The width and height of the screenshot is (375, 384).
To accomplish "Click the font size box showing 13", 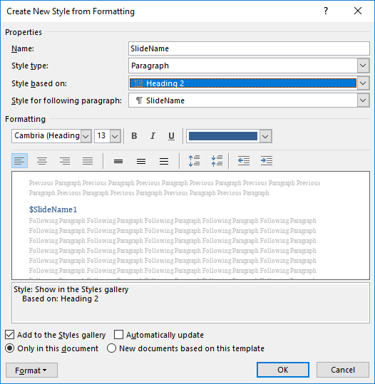I will coord(102,136).
